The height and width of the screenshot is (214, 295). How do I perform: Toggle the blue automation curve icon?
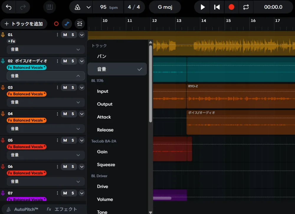(67, 24)
